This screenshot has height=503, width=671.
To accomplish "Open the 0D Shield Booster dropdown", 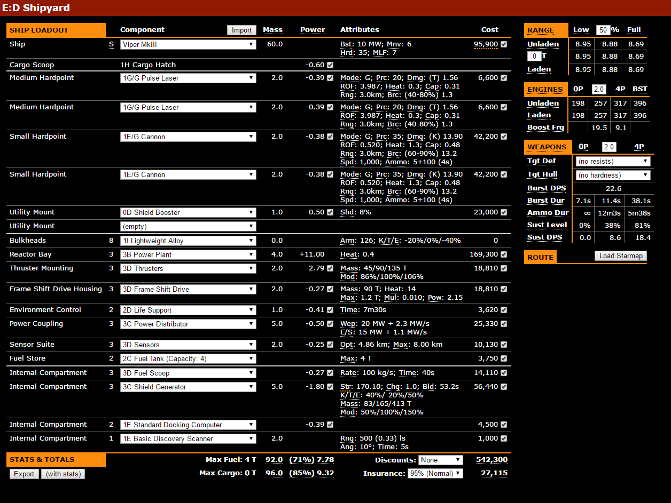I will (x=188, y=213).
